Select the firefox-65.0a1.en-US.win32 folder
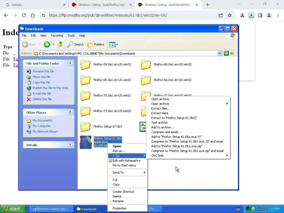The image size is (284, 213). 106,80
